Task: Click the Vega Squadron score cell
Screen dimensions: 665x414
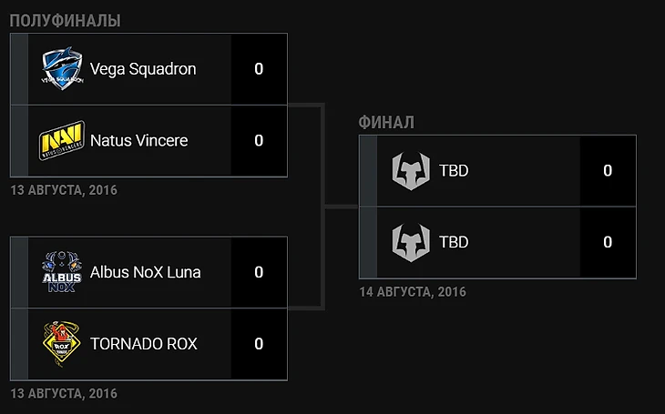Action: pyautogui.click(x=259, y=69)
